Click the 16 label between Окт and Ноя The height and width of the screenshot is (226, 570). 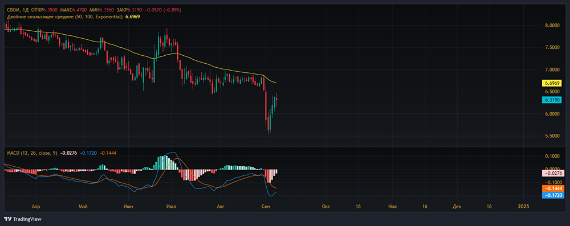pyautogui.click(x=359, y=207)
